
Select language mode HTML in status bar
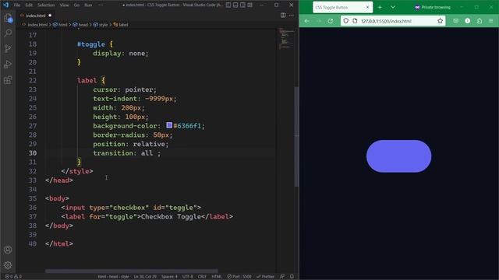pos(217,277)
